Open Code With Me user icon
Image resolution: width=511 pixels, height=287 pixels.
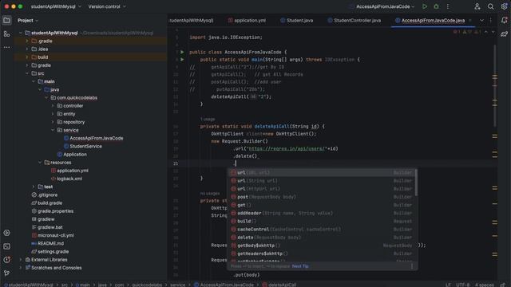(x=477, y=6)
